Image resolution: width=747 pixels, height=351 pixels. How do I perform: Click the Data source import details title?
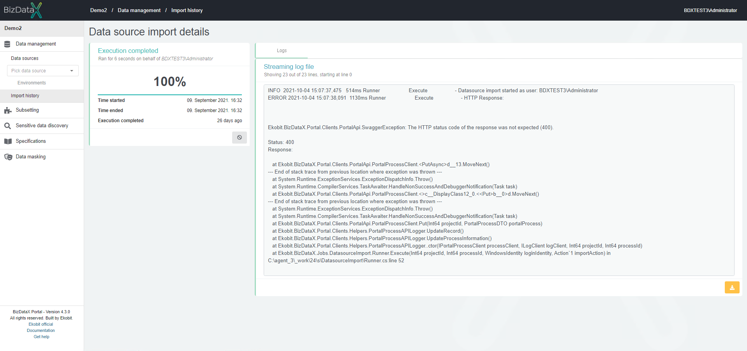tap(149, 32)
